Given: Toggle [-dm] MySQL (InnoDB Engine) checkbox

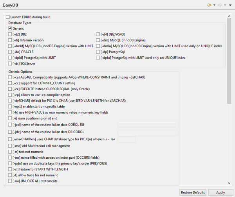Looking at the screenshot, I should (x=98, y=40).
